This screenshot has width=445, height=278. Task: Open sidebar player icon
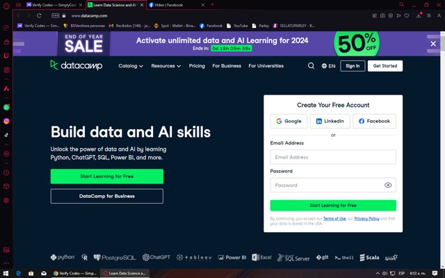(6, 154)
